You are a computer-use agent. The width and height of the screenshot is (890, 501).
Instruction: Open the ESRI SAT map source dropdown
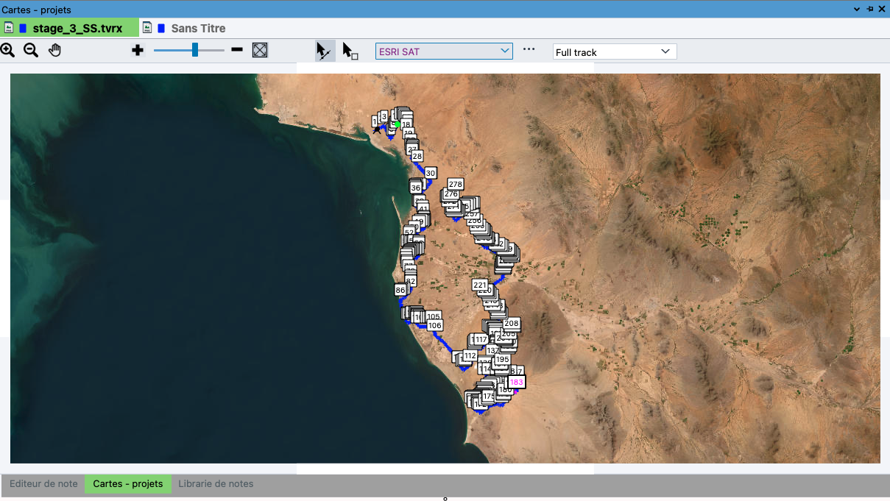point(444,51)
